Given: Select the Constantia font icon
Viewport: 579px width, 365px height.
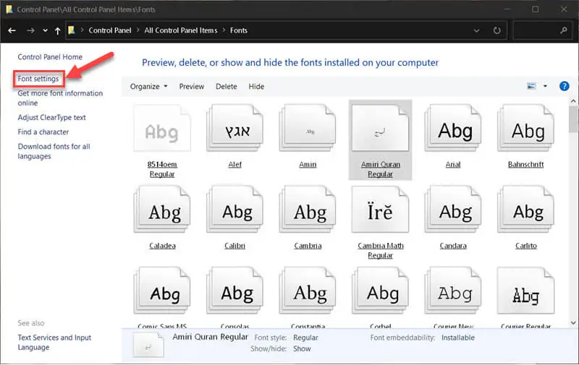Looking at the screenshot, I should (308, 291).
